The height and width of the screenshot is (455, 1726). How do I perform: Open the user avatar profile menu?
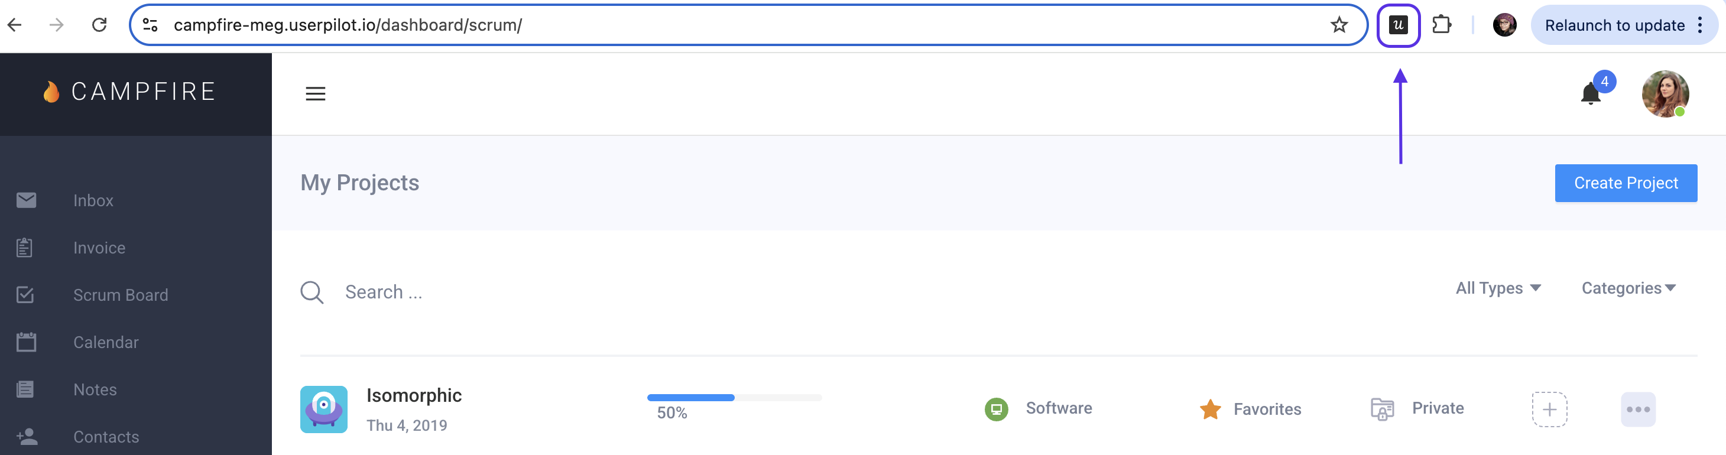(1665, 94)
